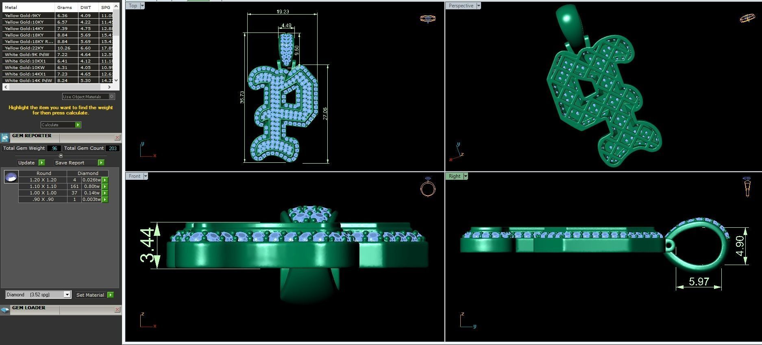Click Top viewport orientation ring icon
This screenshot has width=762, height=345.
point(427,19)
